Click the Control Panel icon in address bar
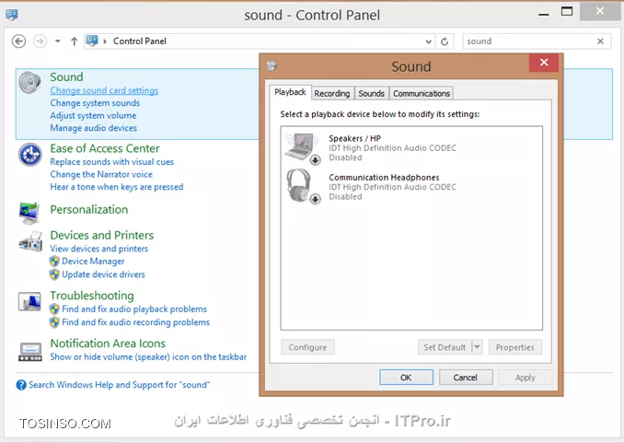Image resolution: width=624 pixels, height=443 pixels. [x=92, y=41]
